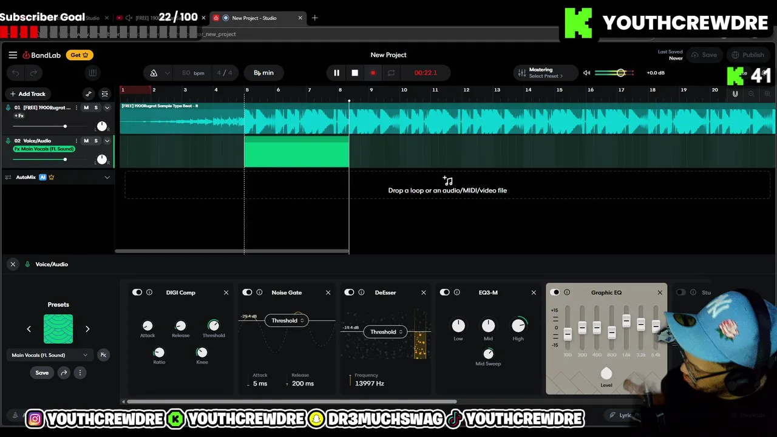Show info for EQ3-M effect
777x437 pixels.
tap(457, 293)
